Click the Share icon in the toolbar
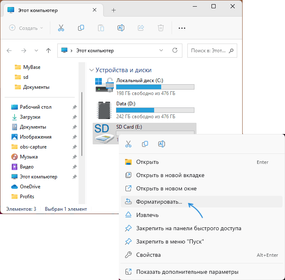This screenshot has height=280, width=285. 141,28
